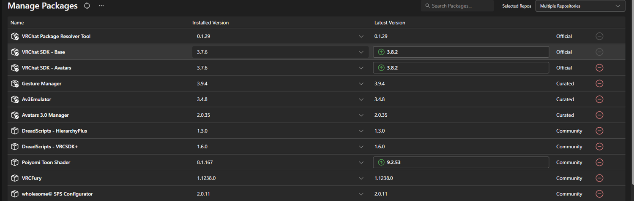
Task: Select the Poiyomi Toon Shader package name
Action: click(46, 162)
